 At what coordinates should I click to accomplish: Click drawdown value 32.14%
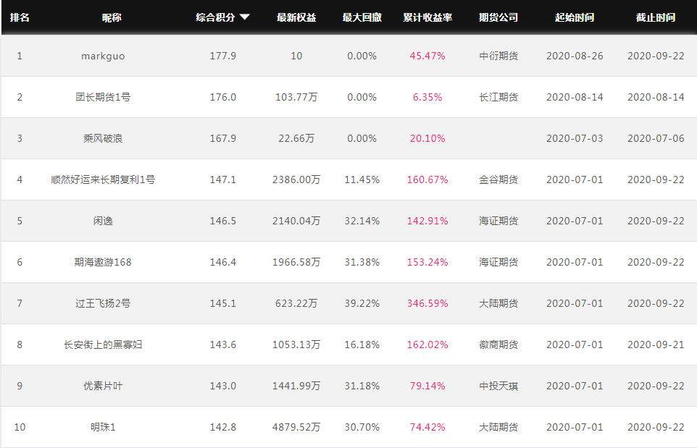coord(362,221)
